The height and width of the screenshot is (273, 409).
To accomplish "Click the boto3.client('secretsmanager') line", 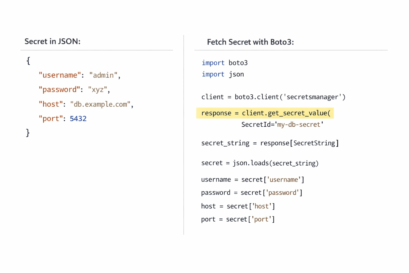I will pyautogui.click(x=273, y=97).
